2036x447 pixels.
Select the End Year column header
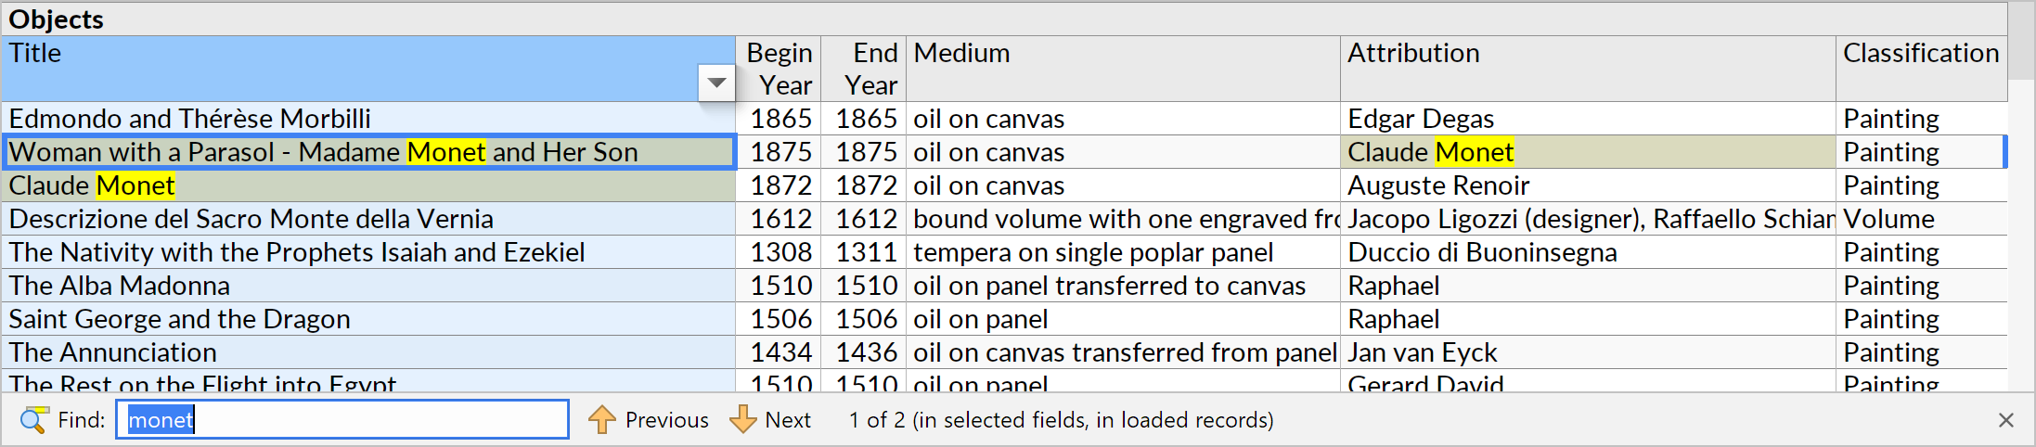click(x=864, y=69)
